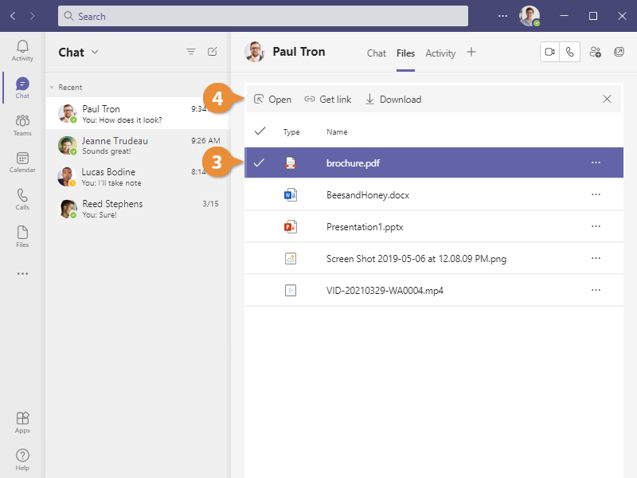637x478 pixels.
Task: Expand the Chat header dropdown chevron
Action: coord(95,52)
